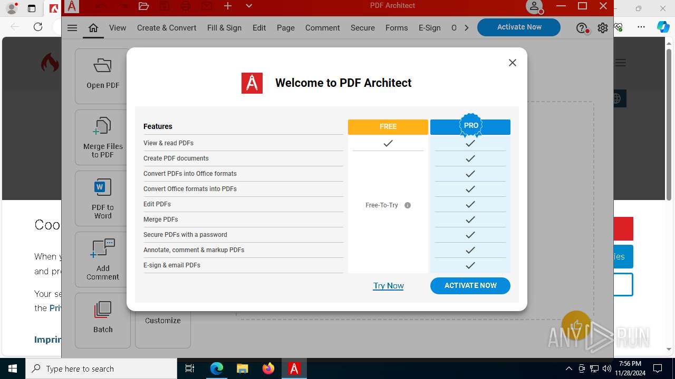Click the Open PDF tile icon
The height and width of the screenshot is (379, 675).
coord(103,66)
